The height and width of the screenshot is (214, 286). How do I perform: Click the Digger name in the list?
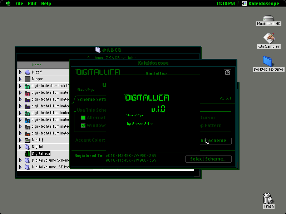click(x=38, y=79)
